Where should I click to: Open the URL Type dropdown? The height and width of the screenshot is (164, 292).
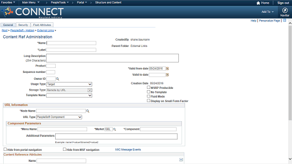coord(59,117)
